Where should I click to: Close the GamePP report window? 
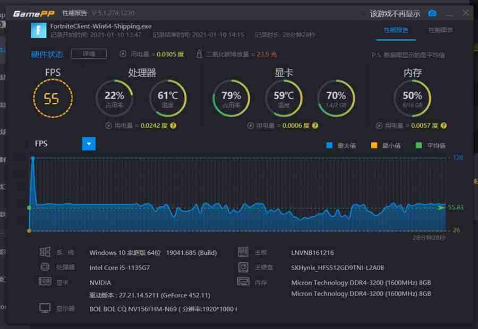(x=466, y=13)
